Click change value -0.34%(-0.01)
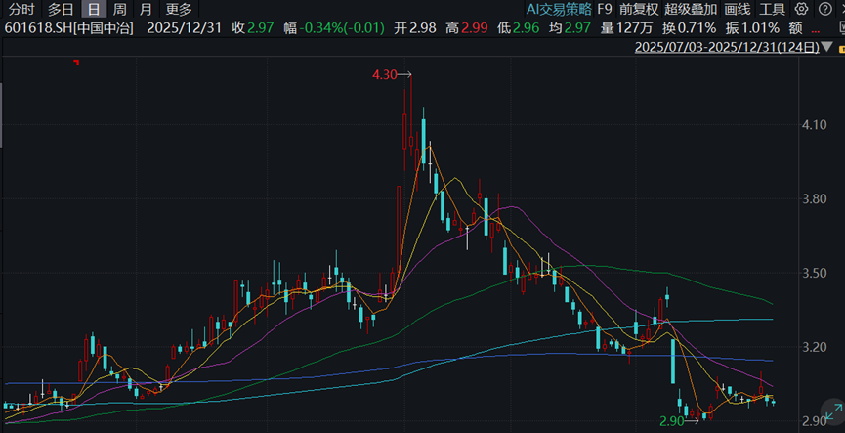Image resolution: width=845 pixels, height=433 pixels. click(x=342, y=28)
